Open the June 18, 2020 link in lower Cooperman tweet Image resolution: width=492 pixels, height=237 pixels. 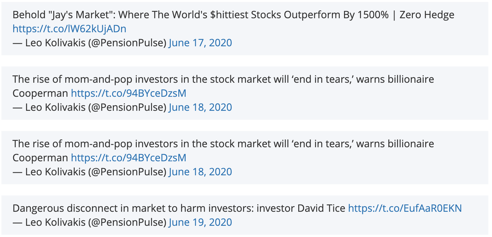coord(200,172)
